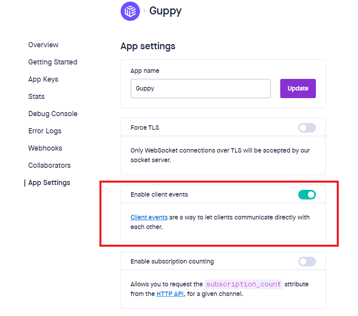
Task: Open Getting Started in the sidebar
Action: tap(53, 62)
